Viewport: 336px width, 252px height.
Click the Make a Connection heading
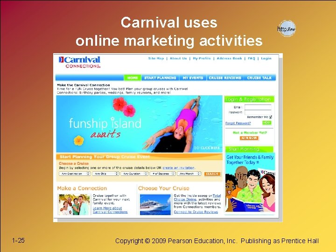[x=82, y=189]
